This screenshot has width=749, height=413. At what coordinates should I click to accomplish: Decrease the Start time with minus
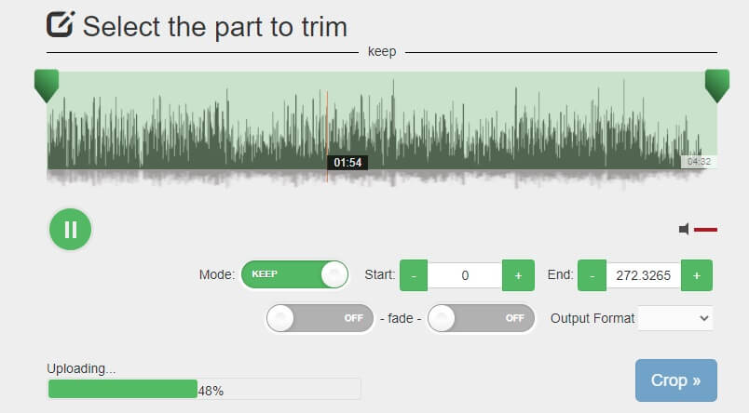(x=414, y=275)
